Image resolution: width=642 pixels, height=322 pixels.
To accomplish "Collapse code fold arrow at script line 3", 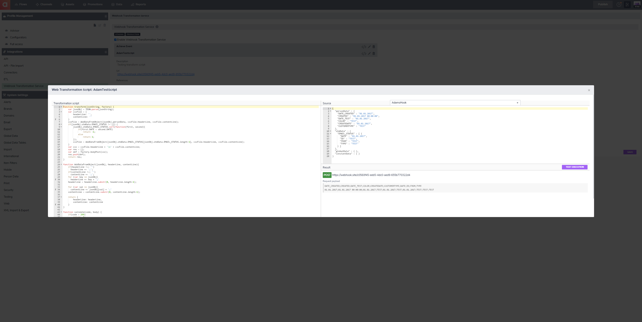I will (61, 112).
